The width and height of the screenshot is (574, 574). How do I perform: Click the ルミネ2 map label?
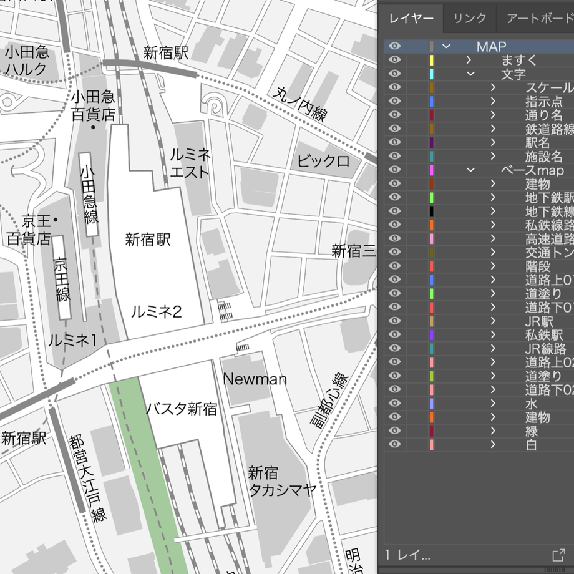157,311
